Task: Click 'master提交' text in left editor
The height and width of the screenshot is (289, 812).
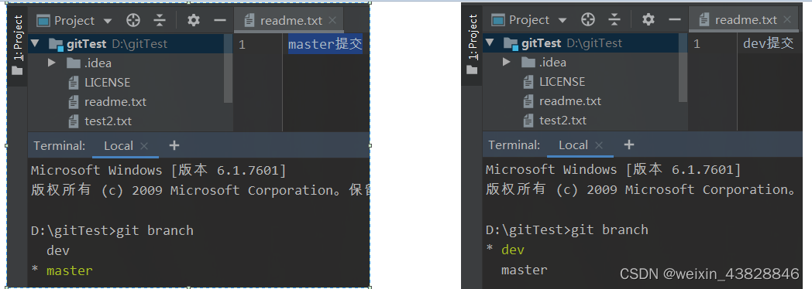Action: (x=325, y=44)
